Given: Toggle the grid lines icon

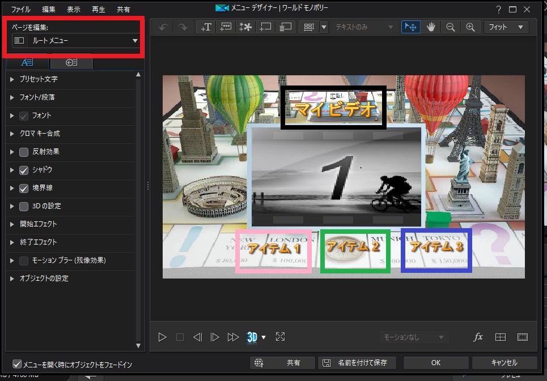Looking at the screenshot, I should click(501, 337).
